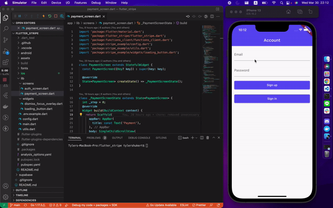Maximize the panel size with the caret
The image size is (333, 208).
coord(214,138)
